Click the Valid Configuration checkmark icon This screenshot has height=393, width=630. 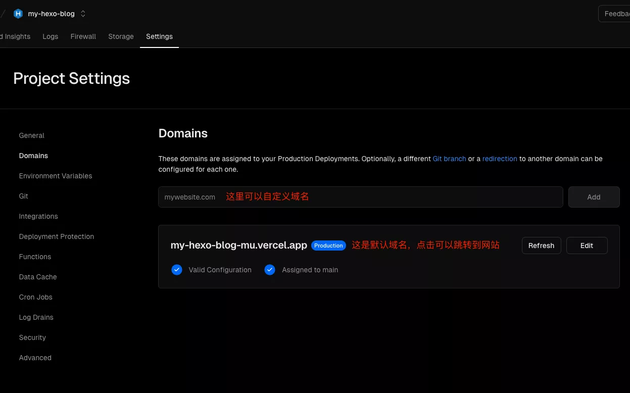click(177, 270)
